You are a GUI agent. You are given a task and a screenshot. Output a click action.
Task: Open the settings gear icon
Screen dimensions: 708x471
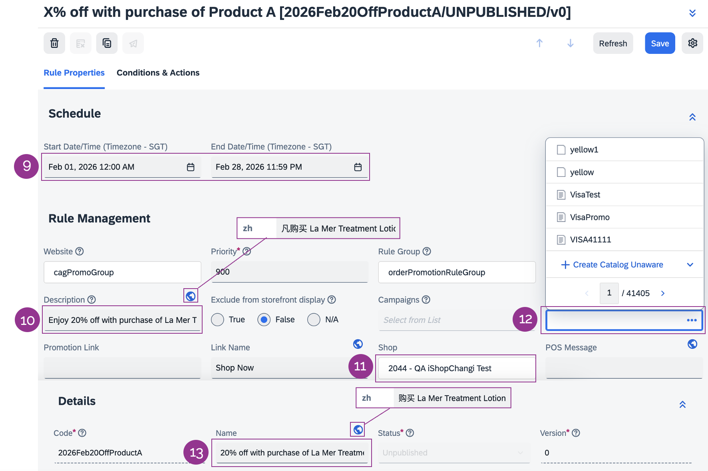[692, 43]
